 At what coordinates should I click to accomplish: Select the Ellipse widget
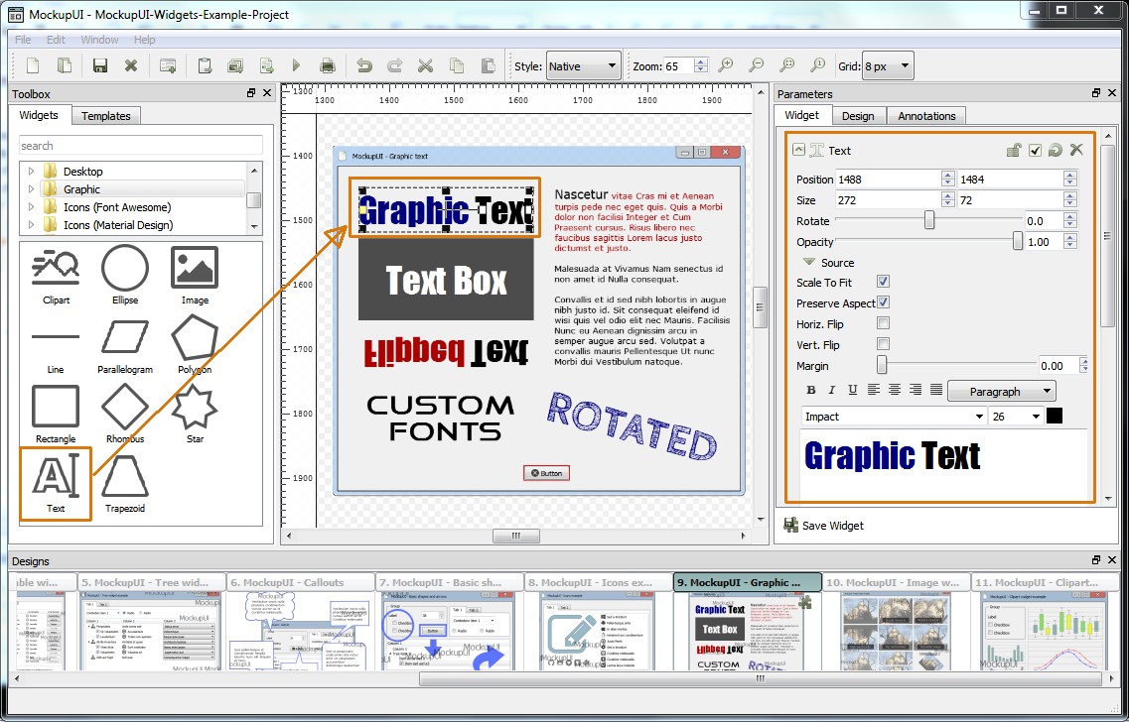125,276
